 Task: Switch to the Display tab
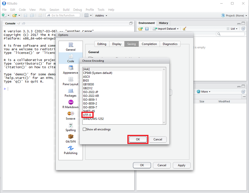[117, 44]
